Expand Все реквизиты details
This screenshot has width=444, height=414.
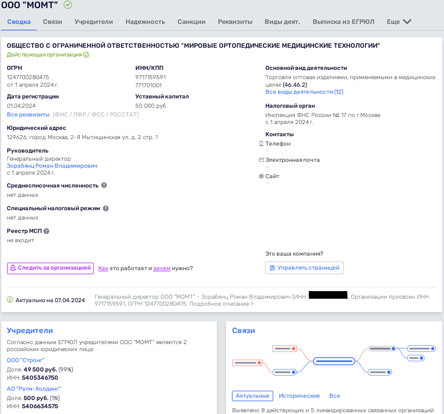(28, 115)
